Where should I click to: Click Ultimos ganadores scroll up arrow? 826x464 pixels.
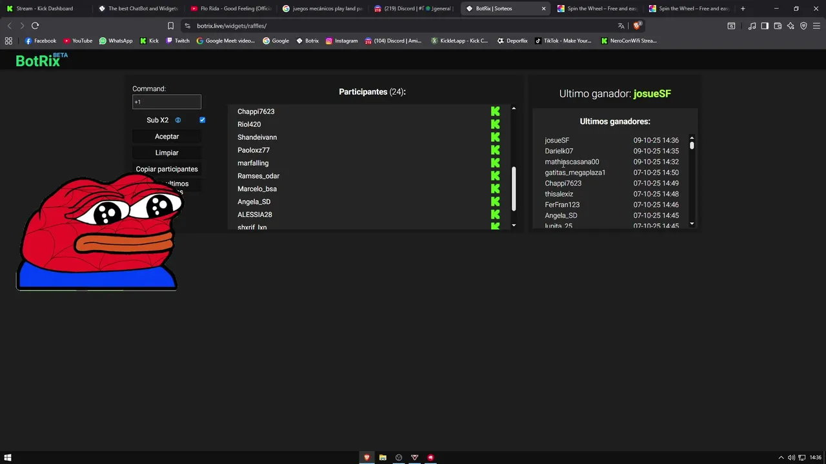click(x=692, y=137)
